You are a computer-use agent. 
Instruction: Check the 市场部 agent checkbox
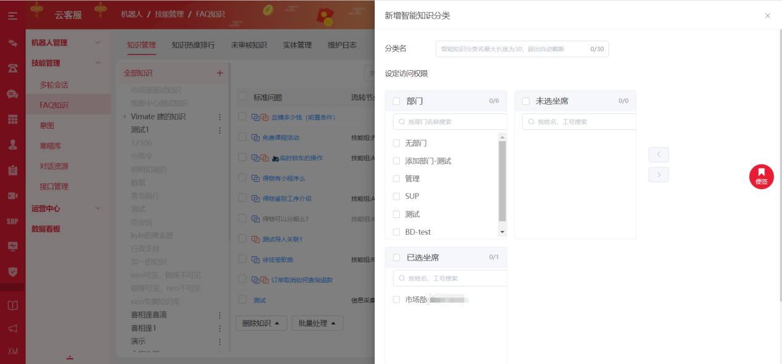(x=396, y=299)
